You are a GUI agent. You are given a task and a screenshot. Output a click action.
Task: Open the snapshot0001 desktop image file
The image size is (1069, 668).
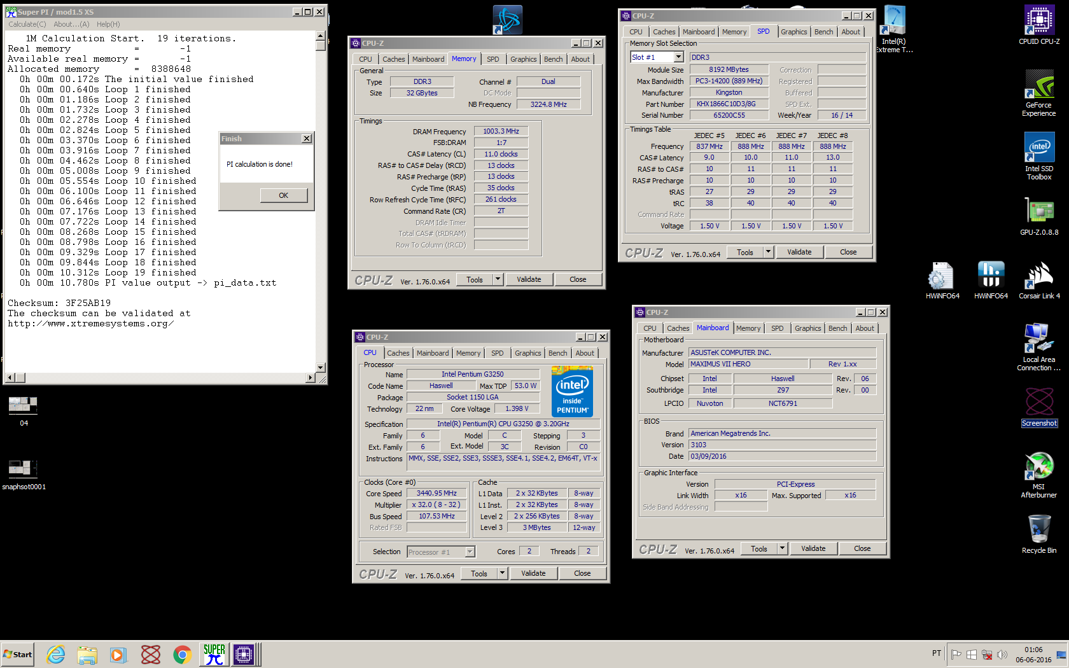(x=24, y=475)
